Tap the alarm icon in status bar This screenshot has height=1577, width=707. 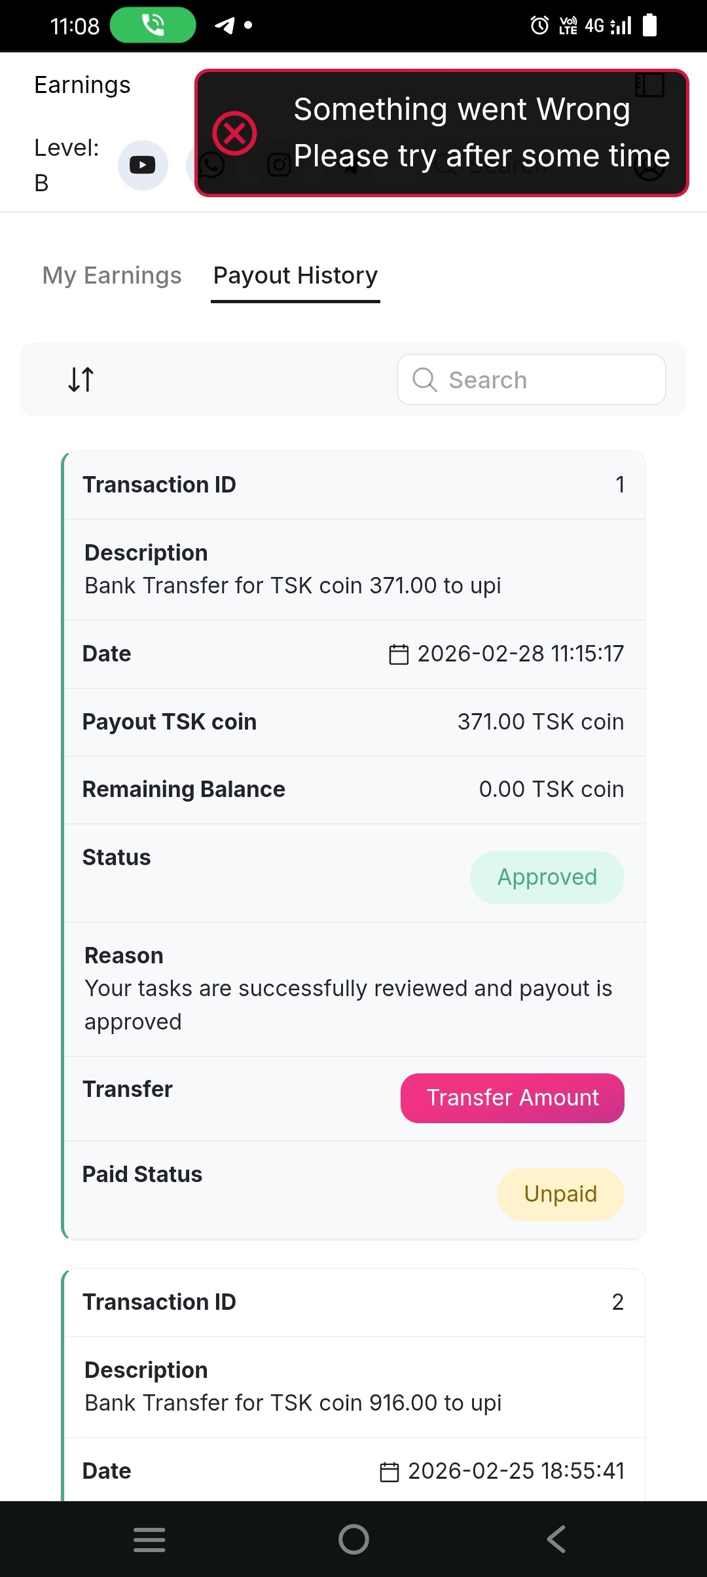(539, 26)
